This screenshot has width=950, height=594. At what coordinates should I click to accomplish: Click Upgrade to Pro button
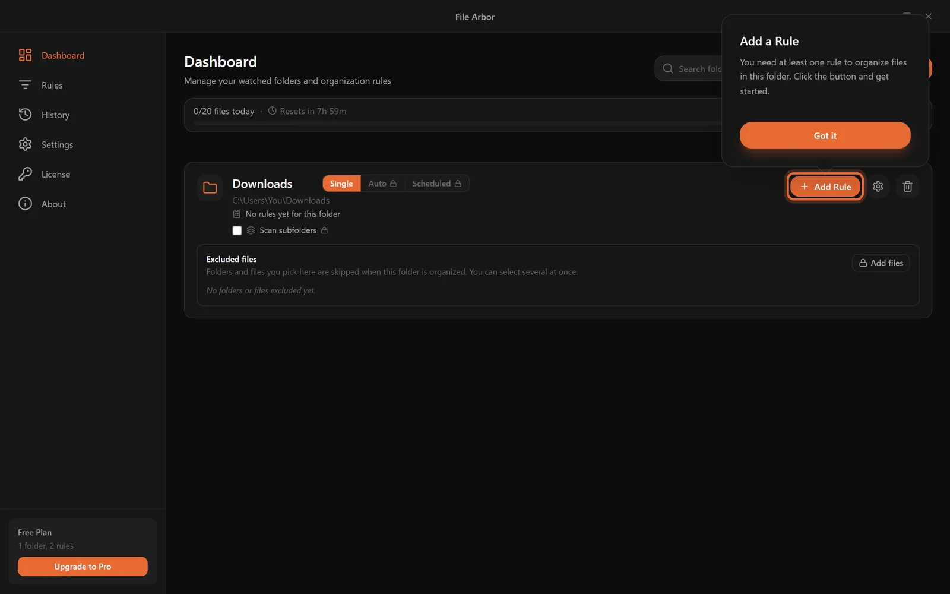pyautogui.click(x=83, y=567)
